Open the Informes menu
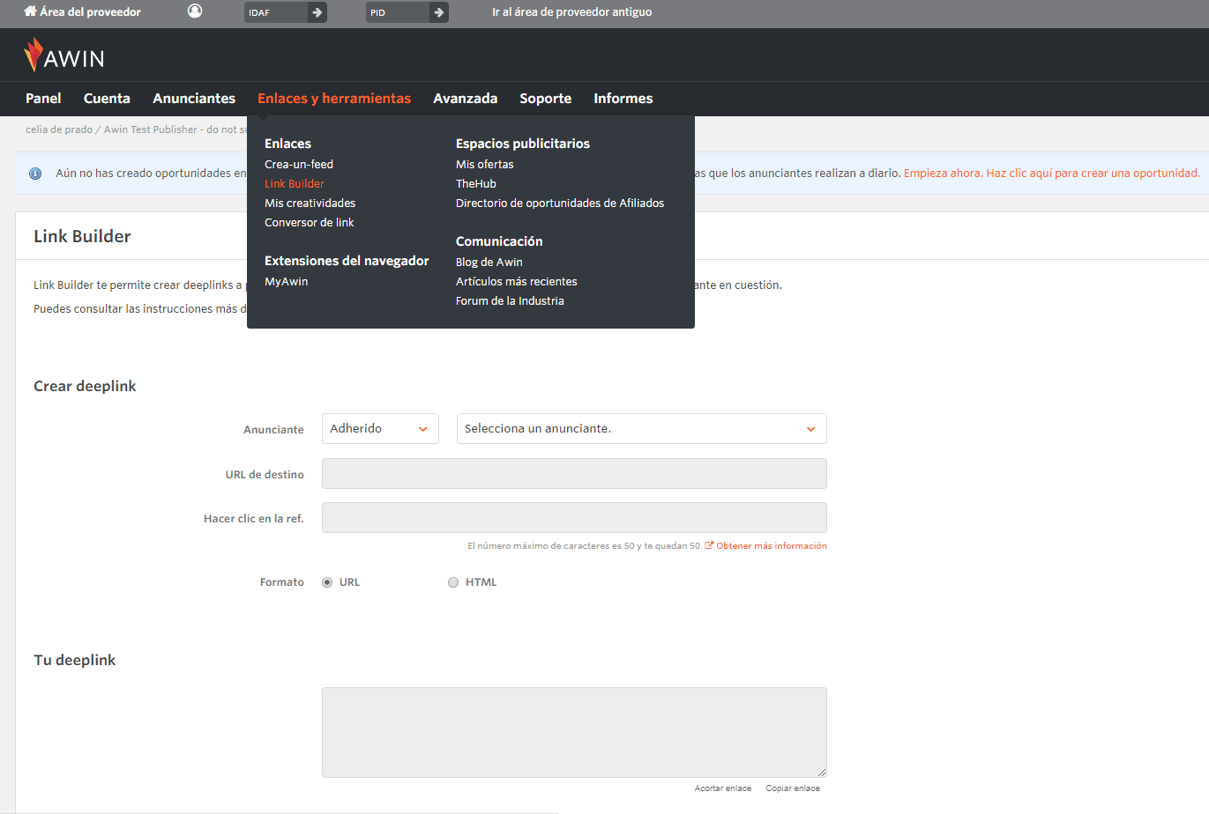Screen dimensions: 1209x814 [623, 99]
